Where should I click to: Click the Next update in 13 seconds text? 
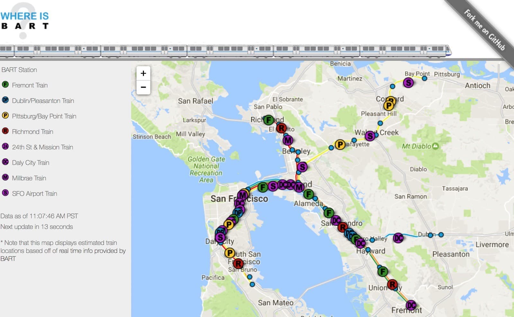pyautogui.click(x=37, y=227)
